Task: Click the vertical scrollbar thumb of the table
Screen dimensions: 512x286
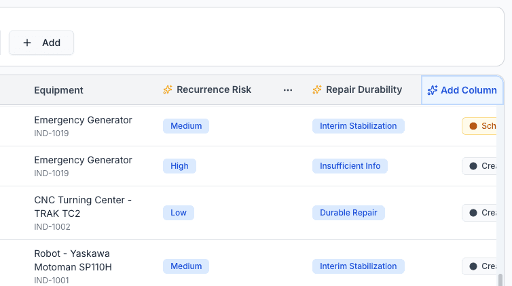Action: [500, 280]
